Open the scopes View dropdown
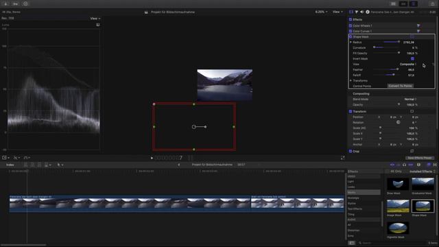Image resolution: width=439 pixels, height=247 pixels. pyautogui.click(x=95, y=19)
